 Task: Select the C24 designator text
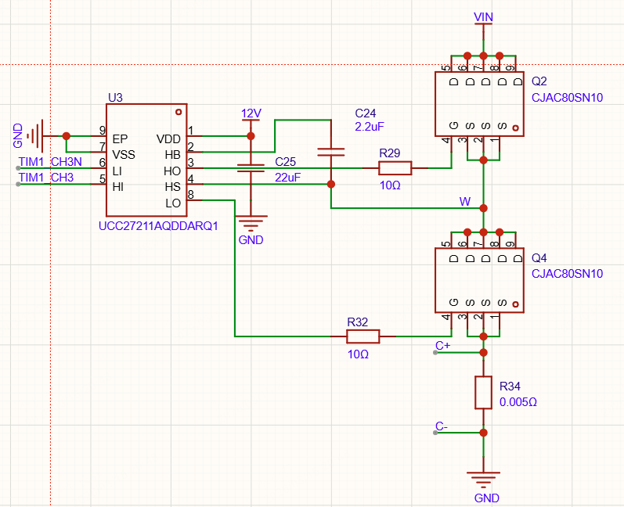point(366,113)
